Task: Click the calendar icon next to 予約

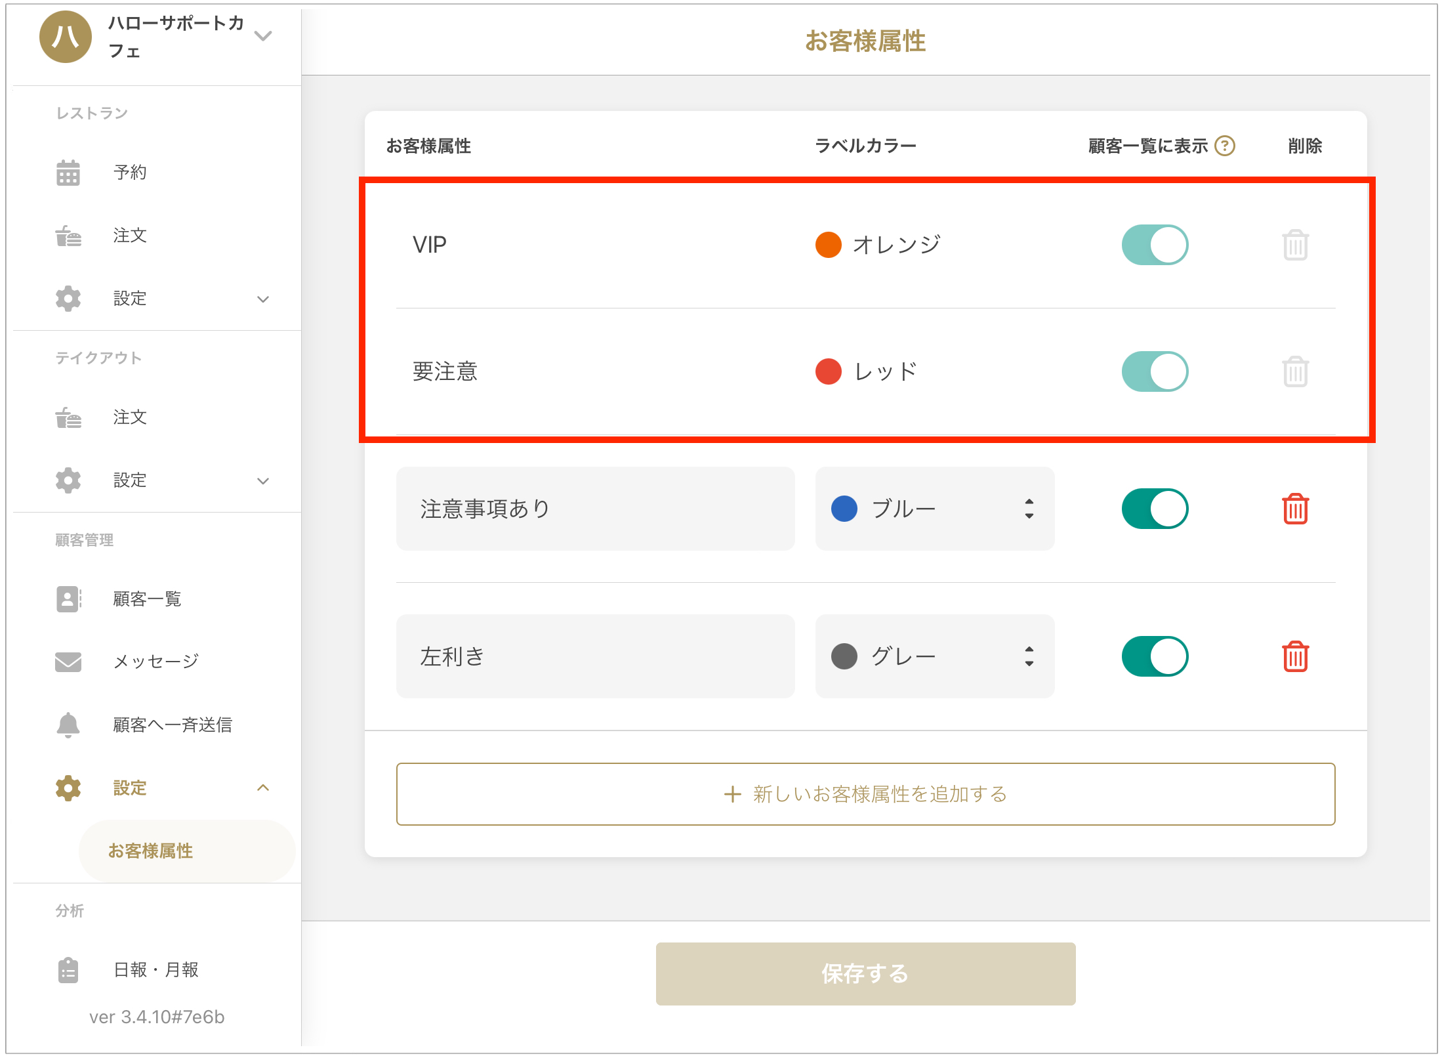Action: pyautogui.click(x=68, y=173)
